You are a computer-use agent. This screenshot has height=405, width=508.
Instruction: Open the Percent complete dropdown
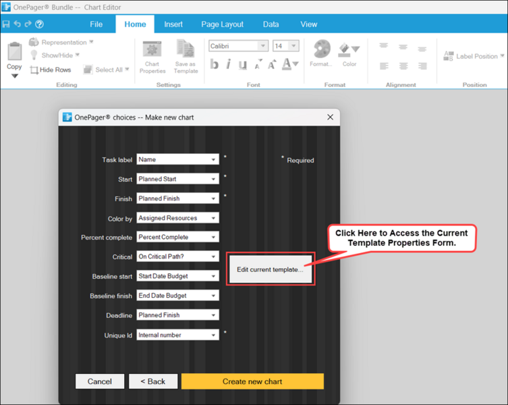coord(178,237)
